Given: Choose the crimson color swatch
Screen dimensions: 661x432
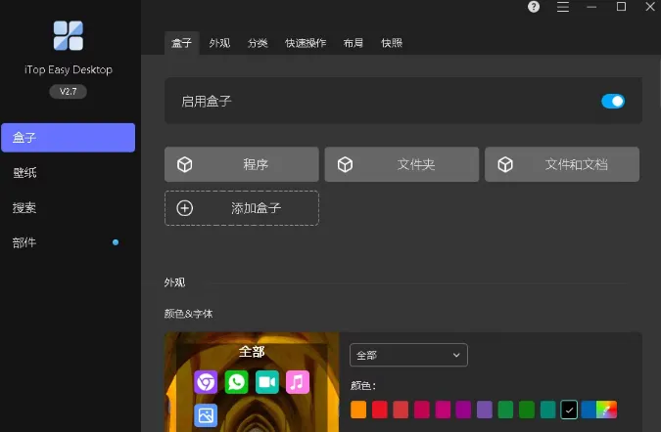Looking at the screenshot, I should 421,410.
